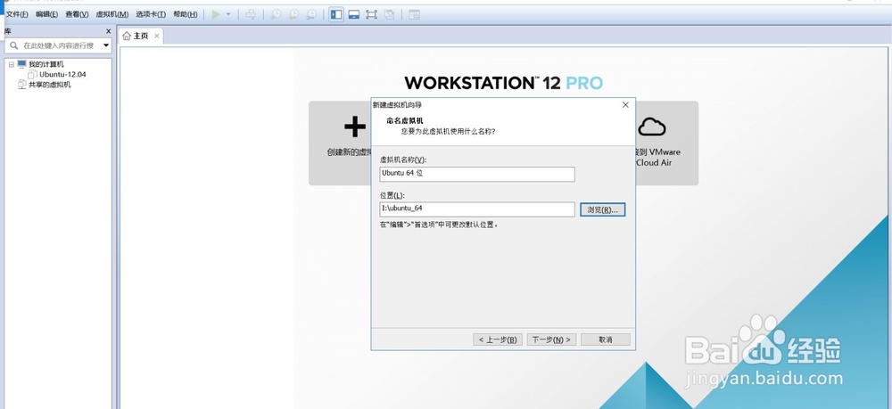The width and height of the screenshot is (892, 409).
Task: Click the 命名虚拟机 heading text
Action: click(404, 120)
